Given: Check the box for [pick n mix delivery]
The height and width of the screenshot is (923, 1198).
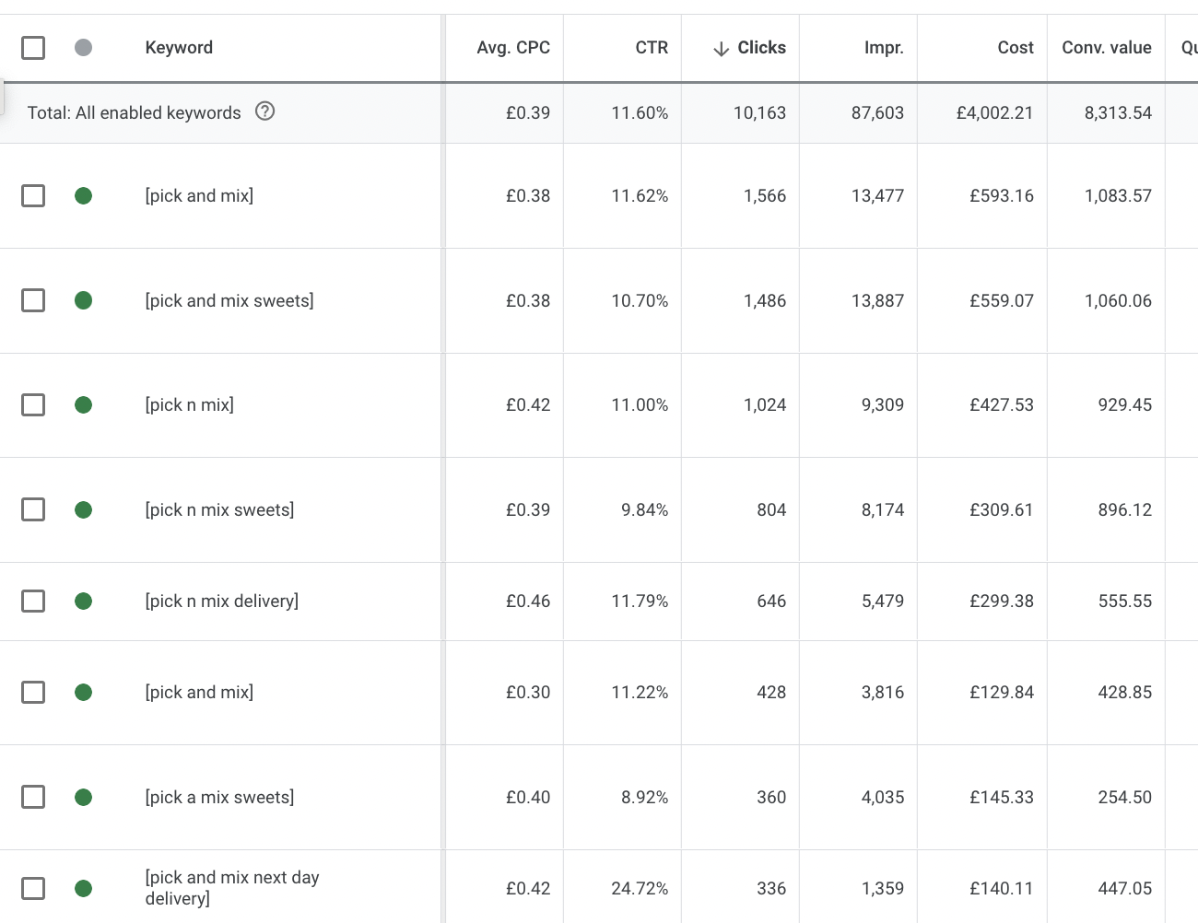Looking at the screenshot, I should click(33, 601).
